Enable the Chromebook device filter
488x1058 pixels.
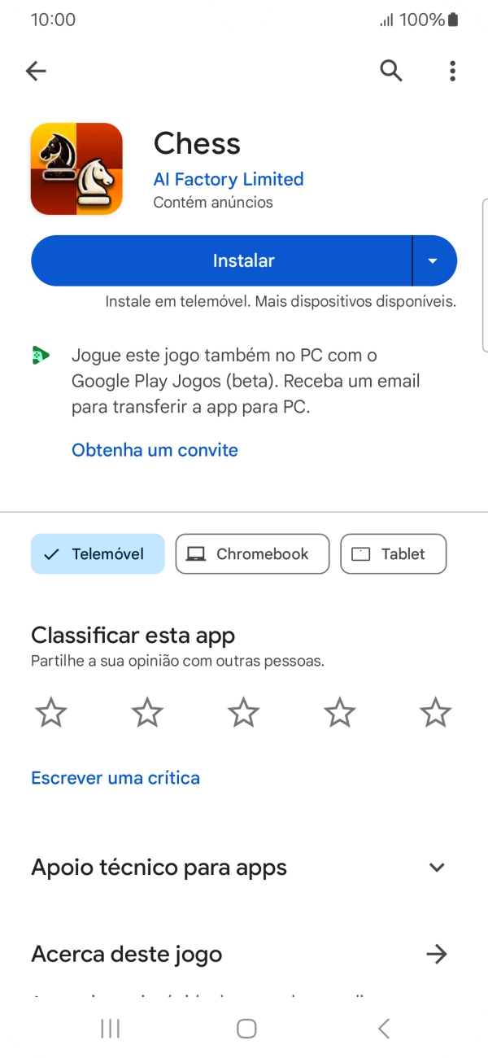tap(252, 553)
